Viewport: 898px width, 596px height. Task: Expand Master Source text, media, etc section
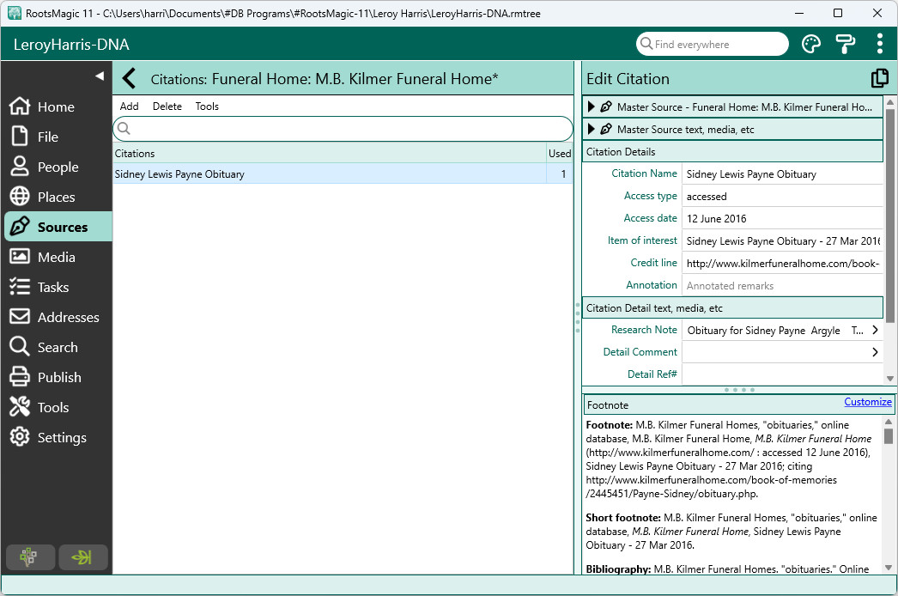(592, 130)
